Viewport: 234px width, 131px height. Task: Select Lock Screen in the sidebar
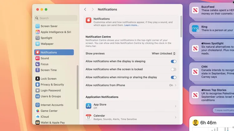[x=54, y=79]
